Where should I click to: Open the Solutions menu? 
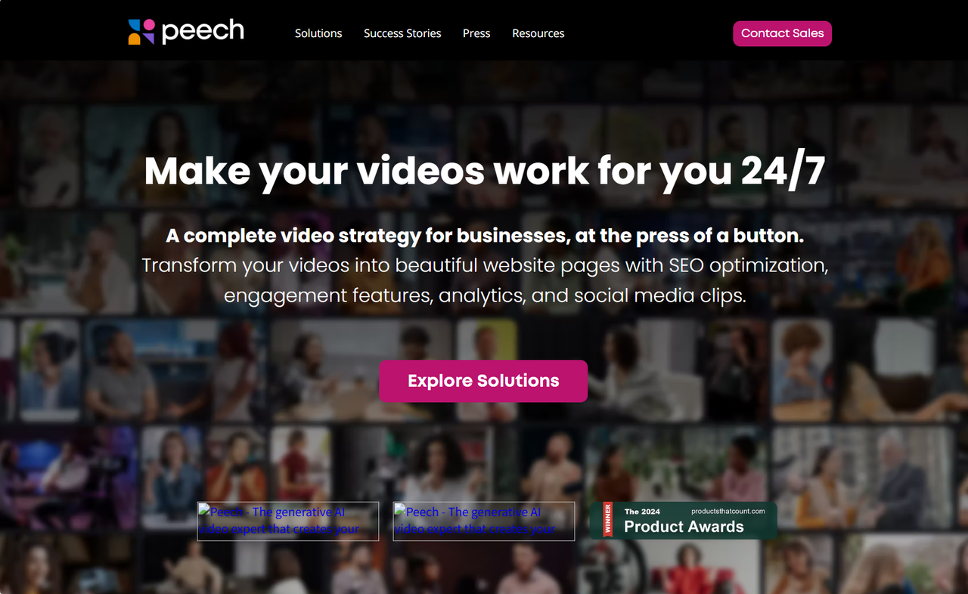(318, 33)
